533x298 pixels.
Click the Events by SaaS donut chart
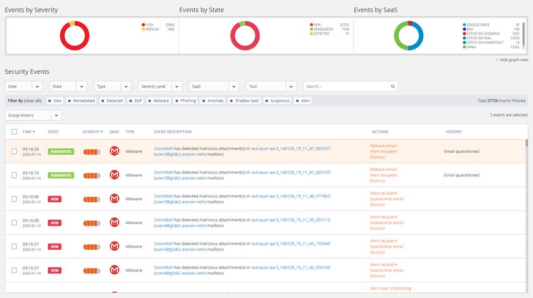(x=409, y=36)
